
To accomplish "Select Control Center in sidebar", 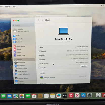I will 21,68.
